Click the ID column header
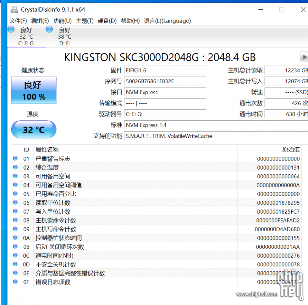308x305 pixels. coord(26,150)
